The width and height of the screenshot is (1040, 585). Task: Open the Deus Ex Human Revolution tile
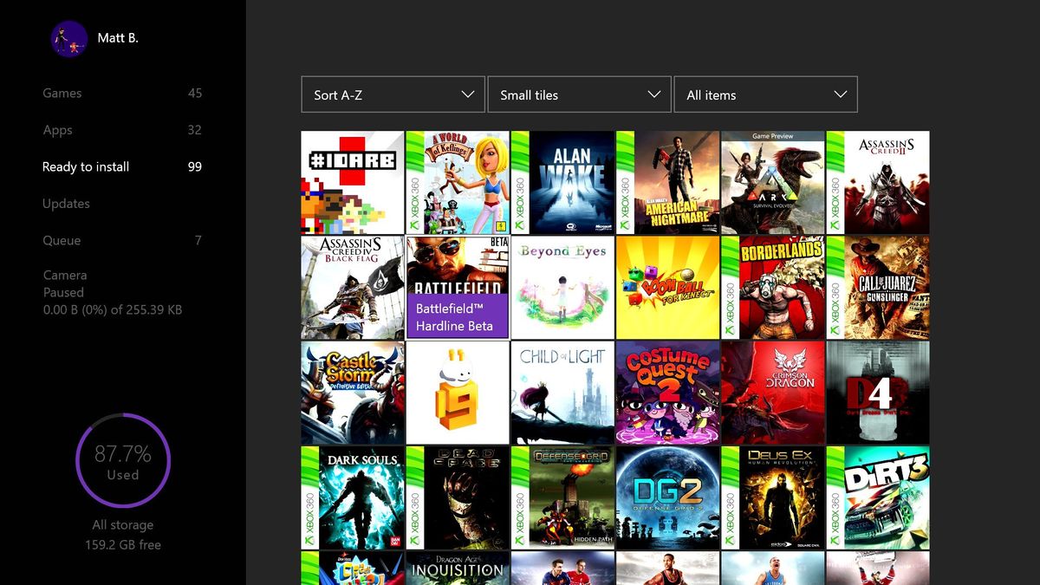tap(773, 497)
